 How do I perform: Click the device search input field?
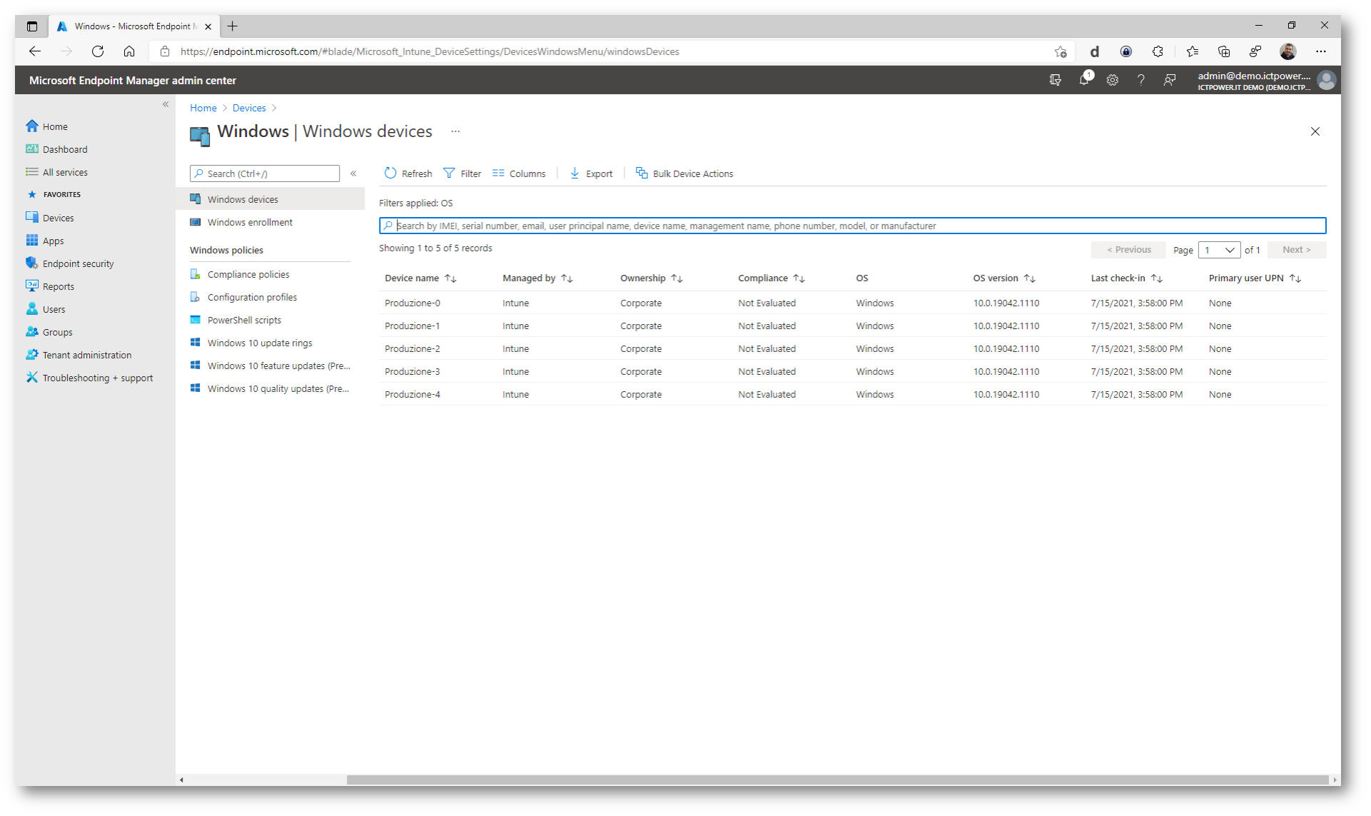852,226
